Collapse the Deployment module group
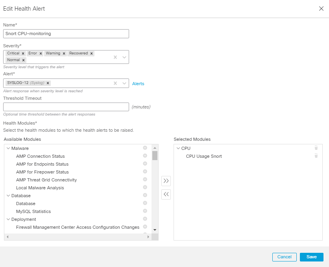 point(9,219)
